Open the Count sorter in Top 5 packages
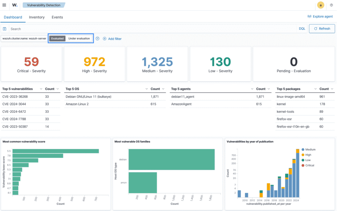Screen dimensions: 337x211 point(332,89)
